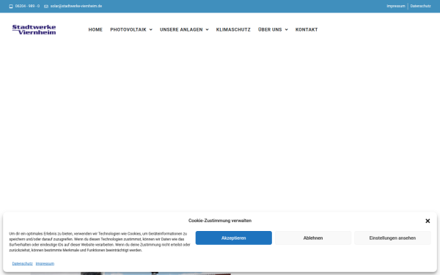Close the cookie consent banner
440x275 pixels.
click(x=428, y=221)
